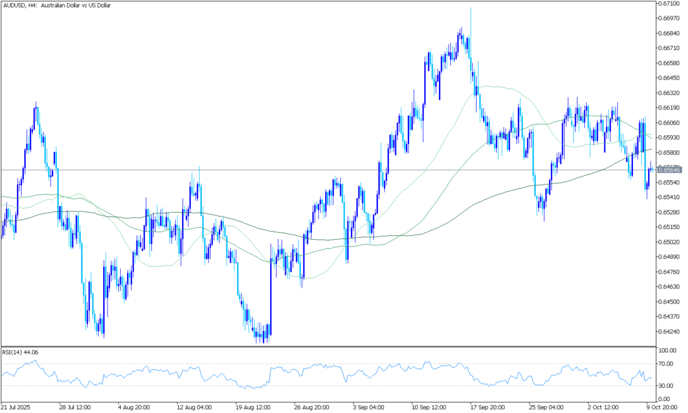Viewport: 688px width, 413px height.
Task: Select the RSI(14) 44.06 indicator label
Action: 21,352
